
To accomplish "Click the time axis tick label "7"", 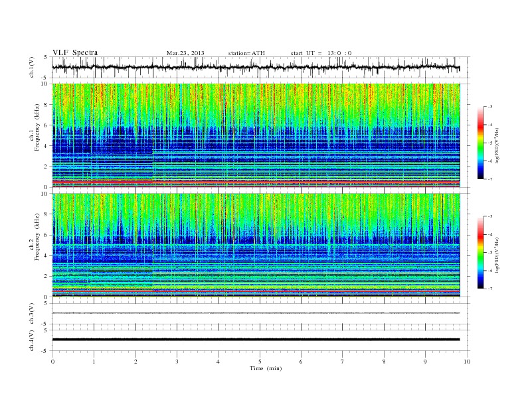I will [x=343, y=362].
